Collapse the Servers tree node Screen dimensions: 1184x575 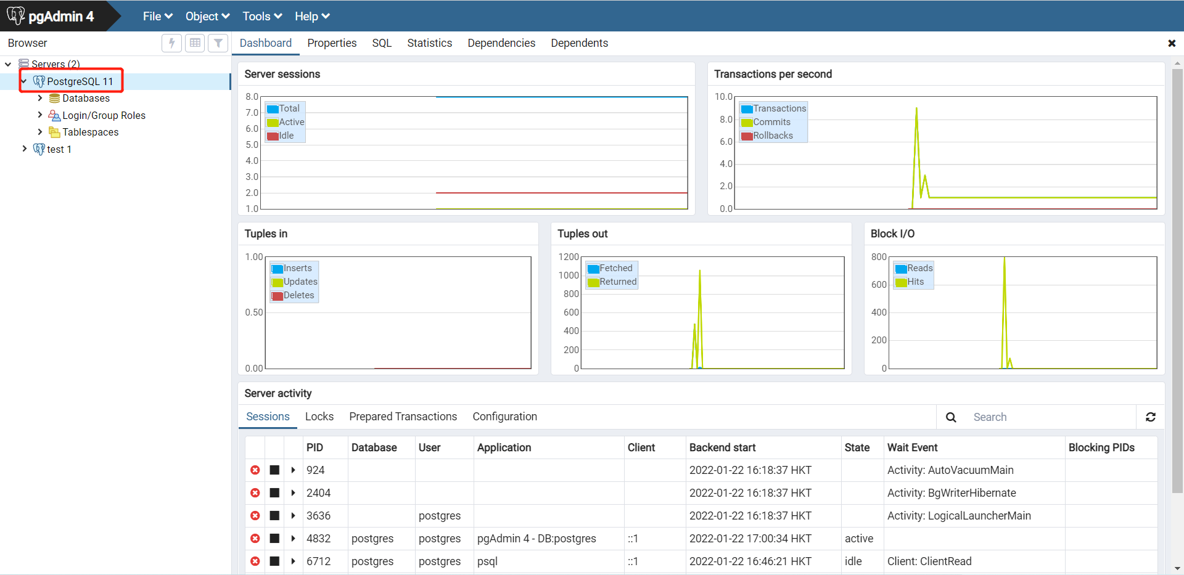coord(8,64)
